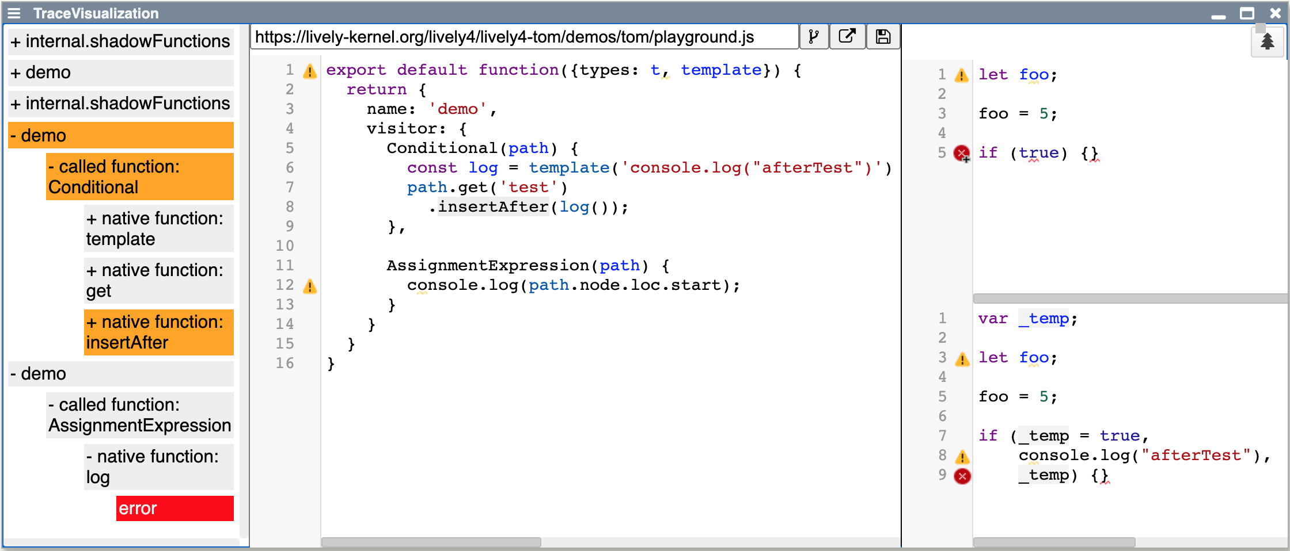Select the called function Conditional item
The width and height of the screenshot is (1290, 551).
tap(139, 177)
